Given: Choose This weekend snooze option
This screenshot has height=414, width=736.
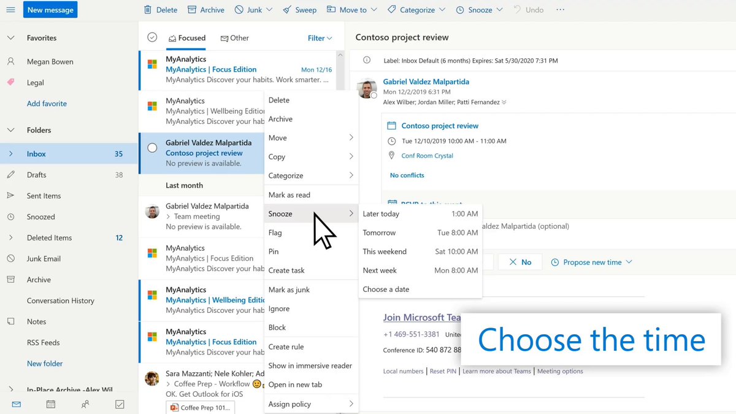Looking at the screenshot, I should pos(420,251).
